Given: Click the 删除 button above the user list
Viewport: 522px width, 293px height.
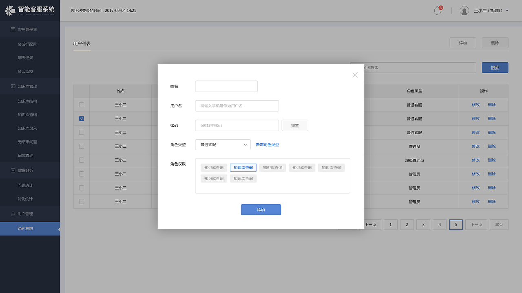Looking at the screenshot, I should pos(495,43).
